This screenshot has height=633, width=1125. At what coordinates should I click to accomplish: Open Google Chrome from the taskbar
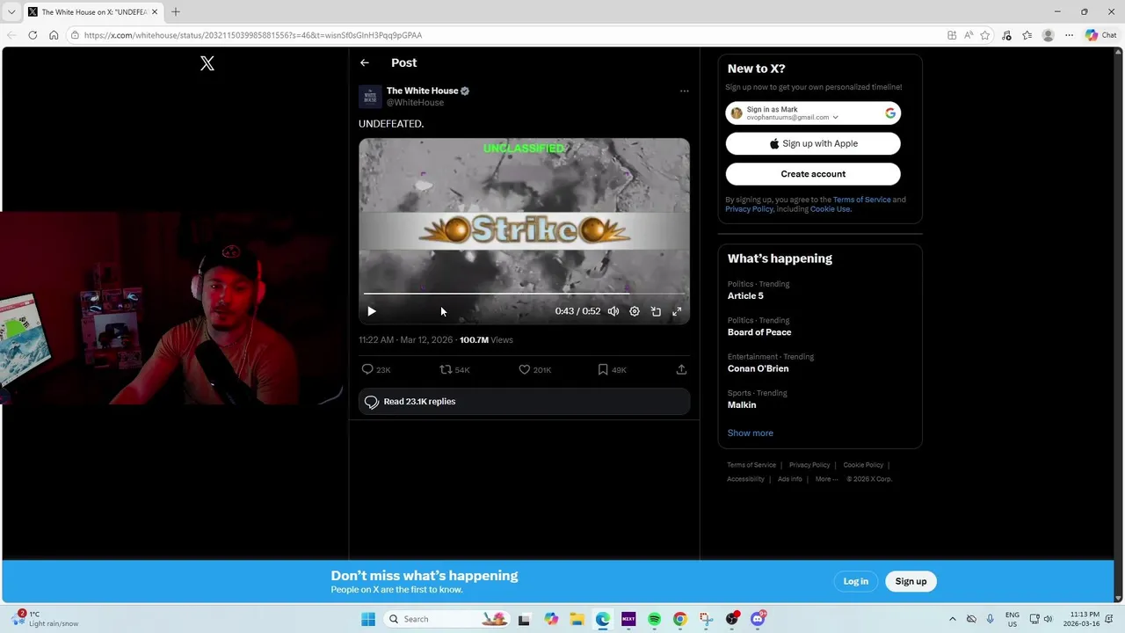680,619
